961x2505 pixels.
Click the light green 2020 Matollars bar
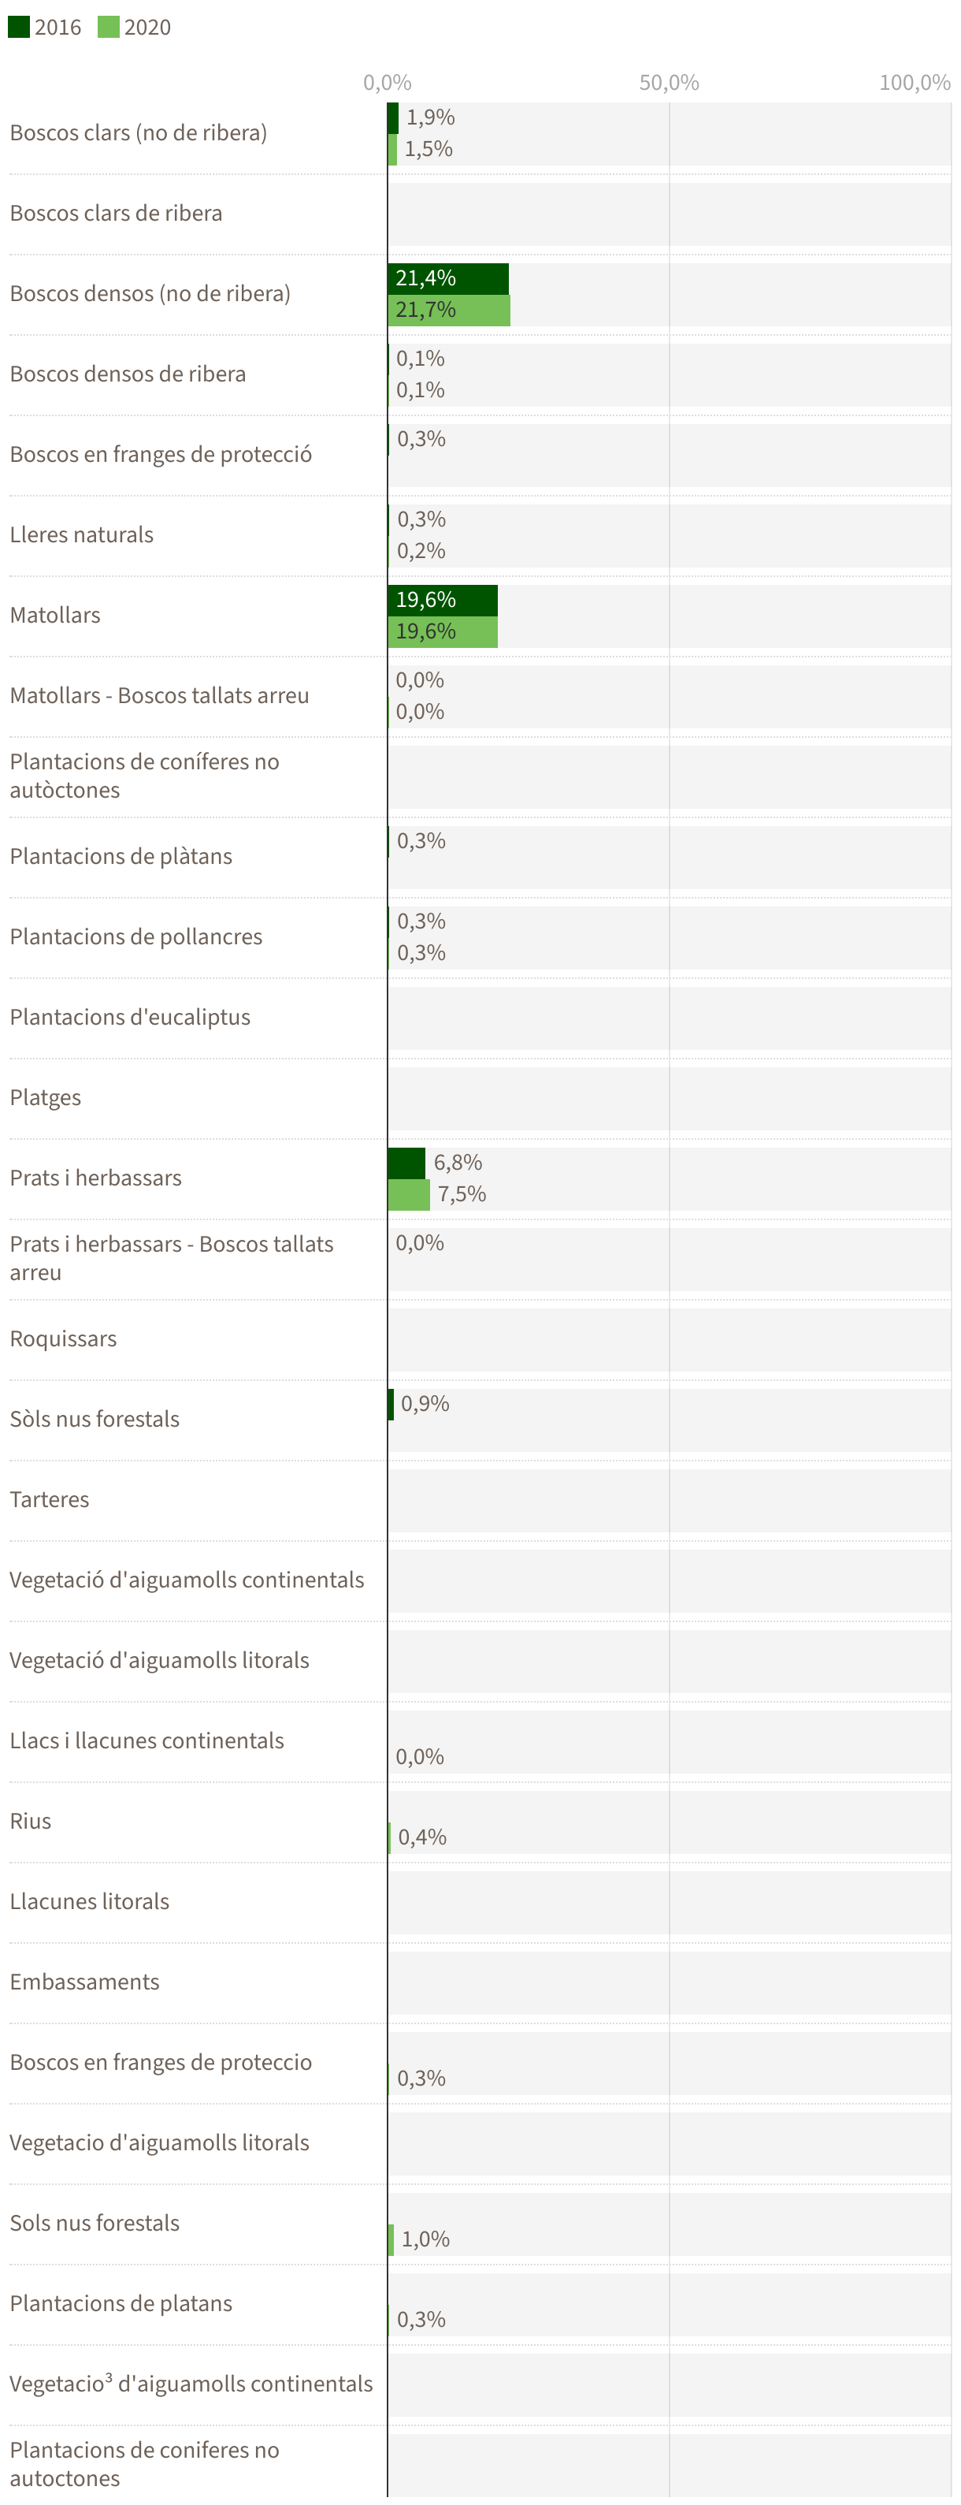442,632
